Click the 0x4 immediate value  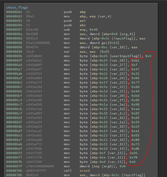(148, 56)
